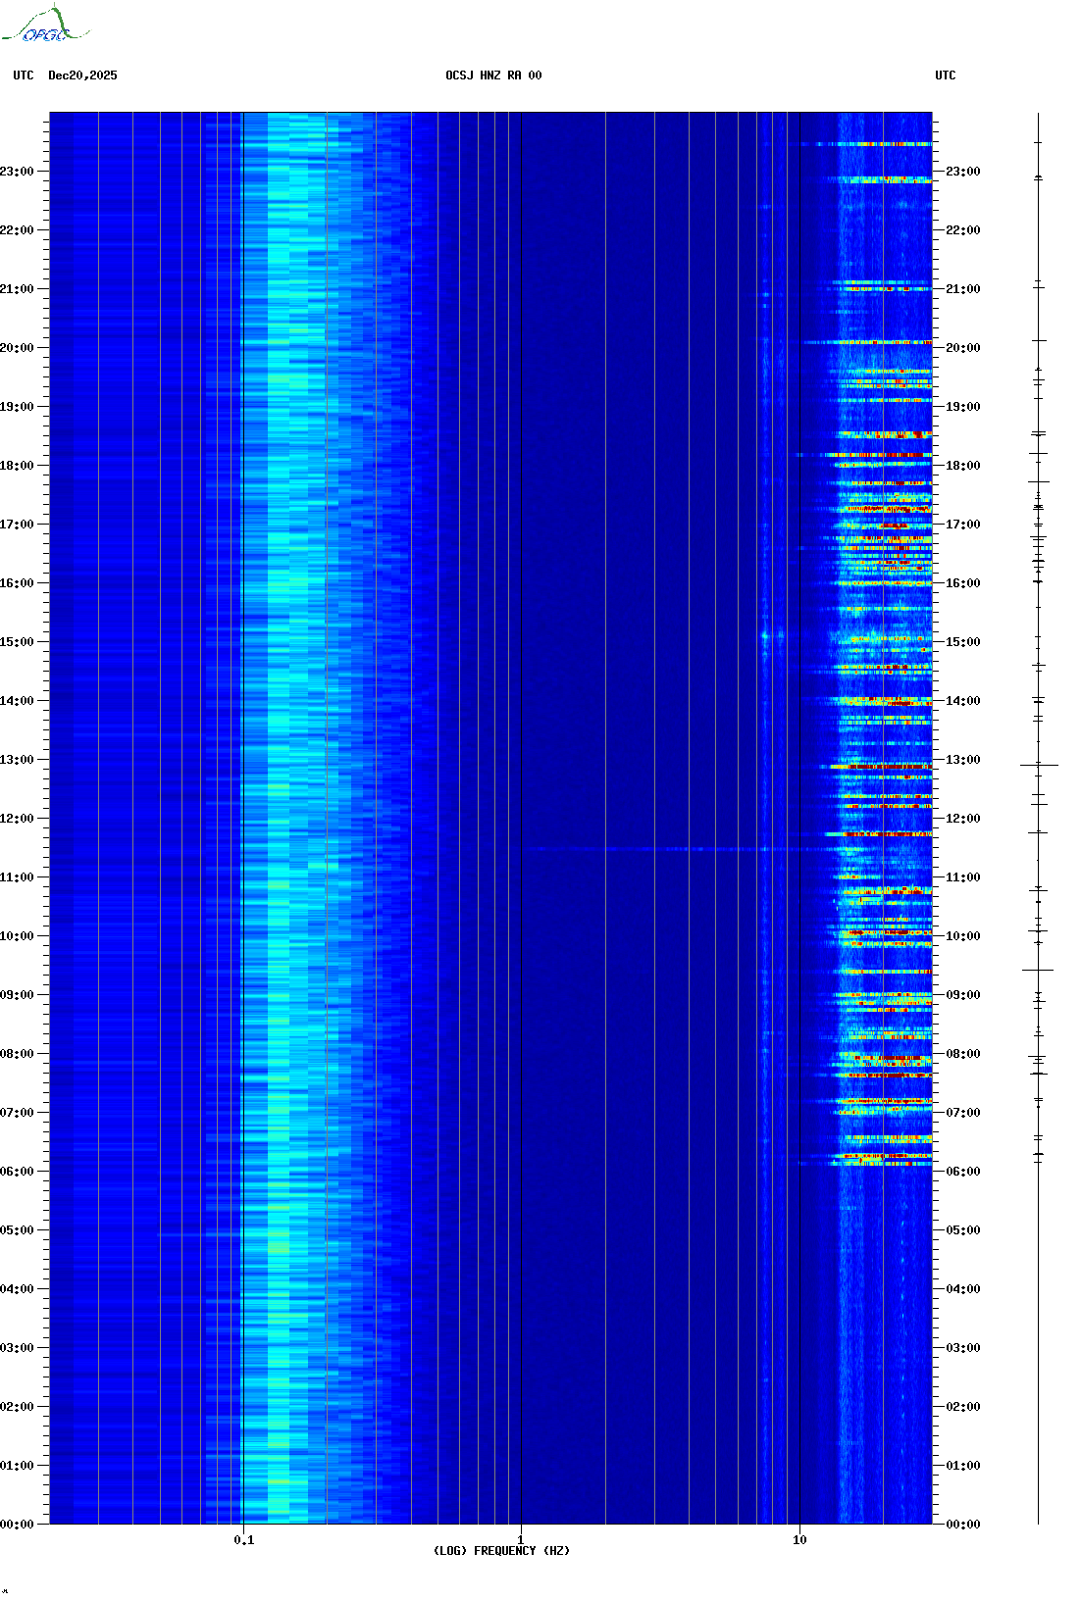
Task: Click the station title OCSJ HNZ RA 00
Action: coord(493,75)
